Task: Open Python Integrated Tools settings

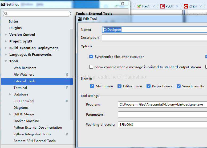Action: [x=32, y=134]
